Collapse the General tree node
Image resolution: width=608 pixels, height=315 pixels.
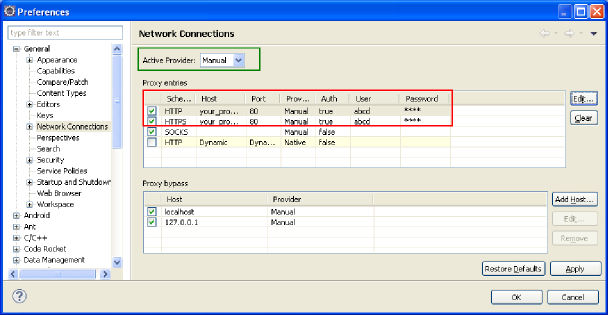tap(16, 49)
